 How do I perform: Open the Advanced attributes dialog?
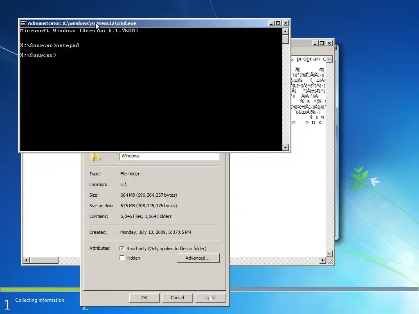(198, 258)
